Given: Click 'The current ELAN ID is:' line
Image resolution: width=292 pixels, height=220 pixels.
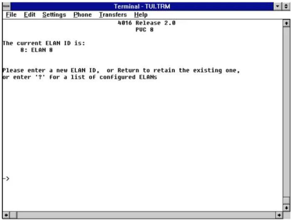Looking at the screenshot, I should 44,43.
